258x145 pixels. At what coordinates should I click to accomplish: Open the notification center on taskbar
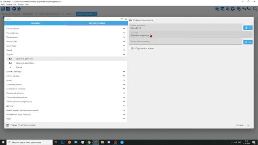pyautogui.click(x=254, y=142)
